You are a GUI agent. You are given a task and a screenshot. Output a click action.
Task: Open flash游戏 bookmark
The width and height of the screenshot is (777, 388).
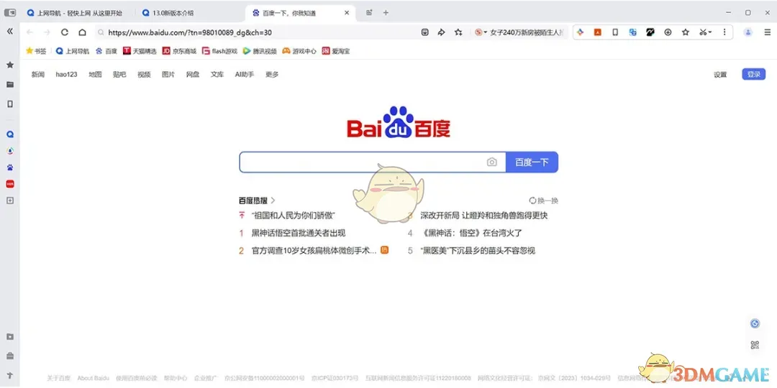[x=219, y=50]
